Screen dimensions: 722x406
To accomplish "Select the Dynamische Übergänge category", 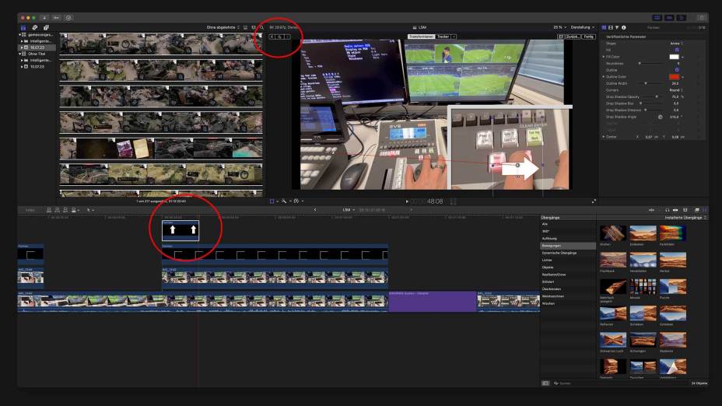I will [x=559, y=254].
